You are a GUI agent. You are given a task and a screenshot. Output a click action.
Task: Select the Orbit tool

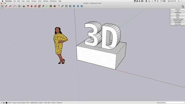point(55,6)
